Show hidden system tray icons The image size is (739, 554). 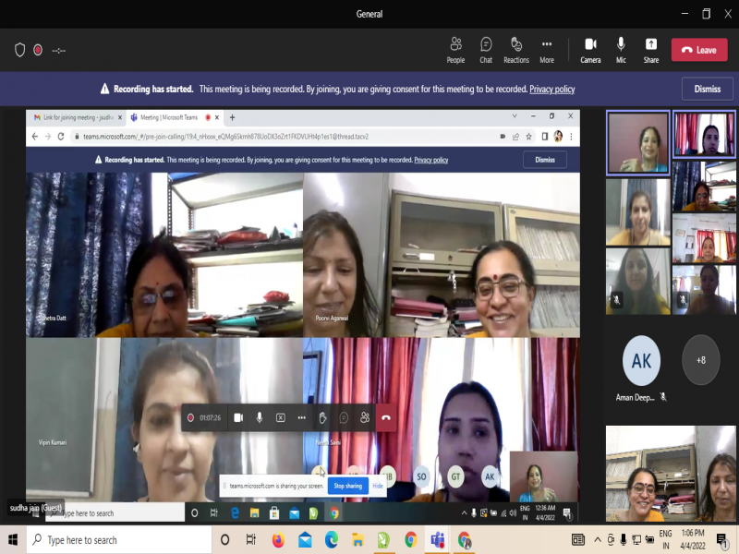600,539
